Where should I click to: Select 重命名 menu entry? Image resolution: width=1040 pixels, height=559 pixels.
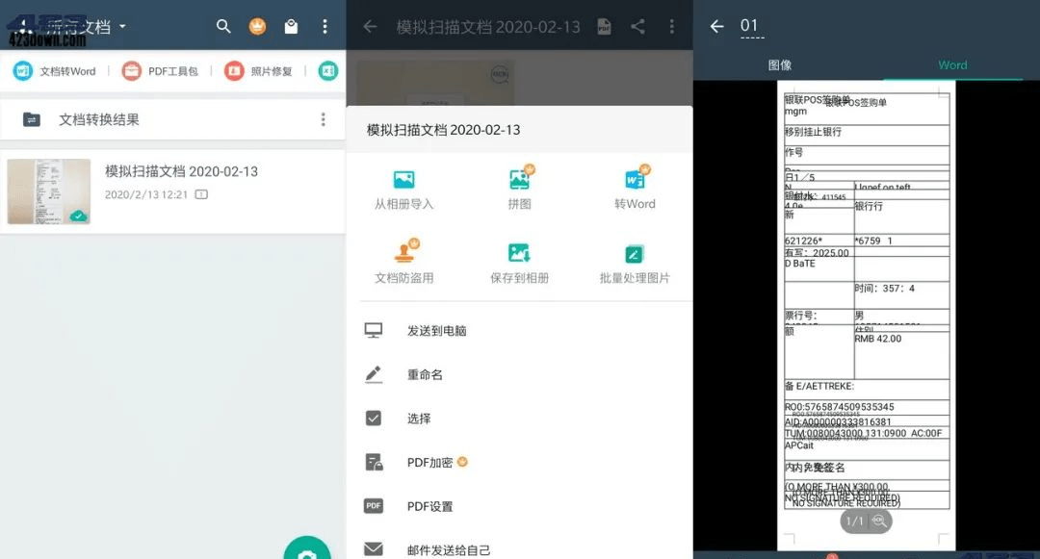[519, 374]
